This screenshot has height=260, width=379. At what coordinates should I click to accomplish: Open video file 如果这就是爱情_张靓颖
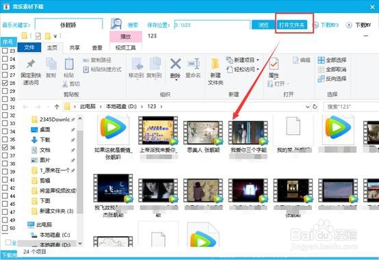coord(113,138)
